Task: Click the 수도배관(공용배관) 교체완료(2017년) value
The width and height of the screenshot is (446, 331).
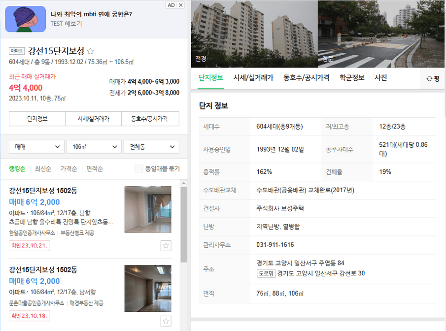Action: click(305, 190)
